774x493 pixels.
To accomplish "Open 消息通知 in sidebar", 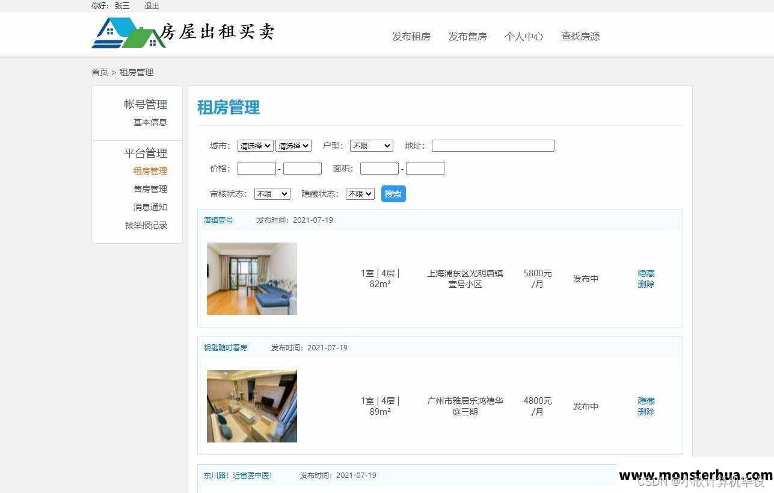I will pos(150,207).
